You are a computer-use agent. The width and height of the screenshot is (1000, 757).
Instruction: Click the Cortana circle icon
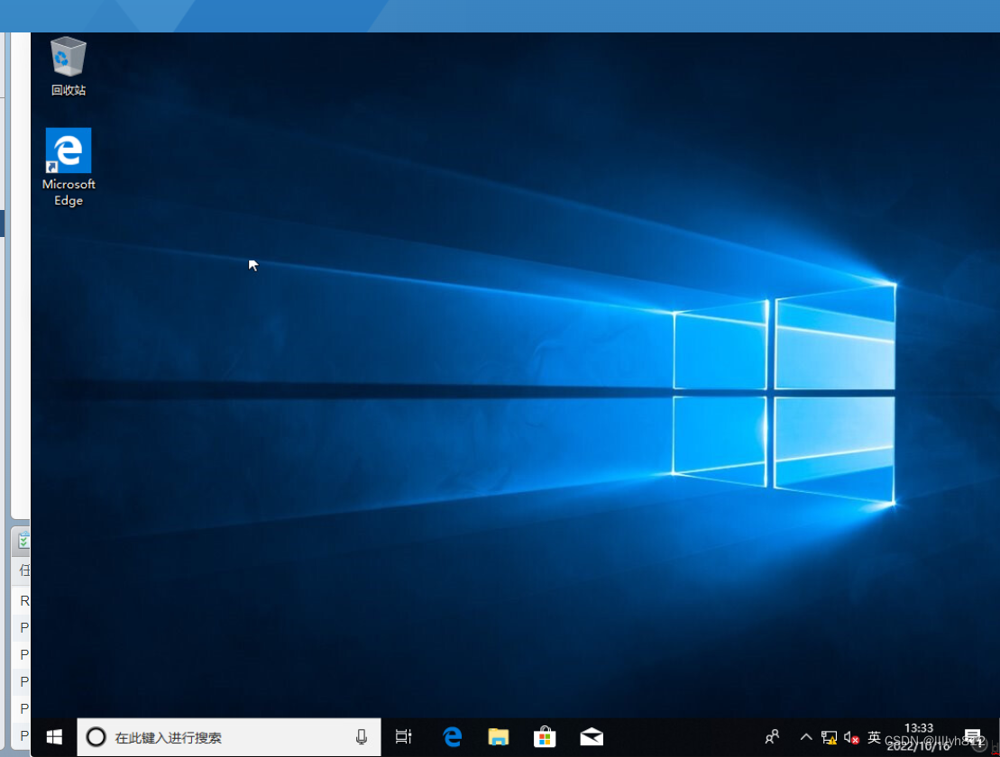pyautogui.click(x=96, y=737)
